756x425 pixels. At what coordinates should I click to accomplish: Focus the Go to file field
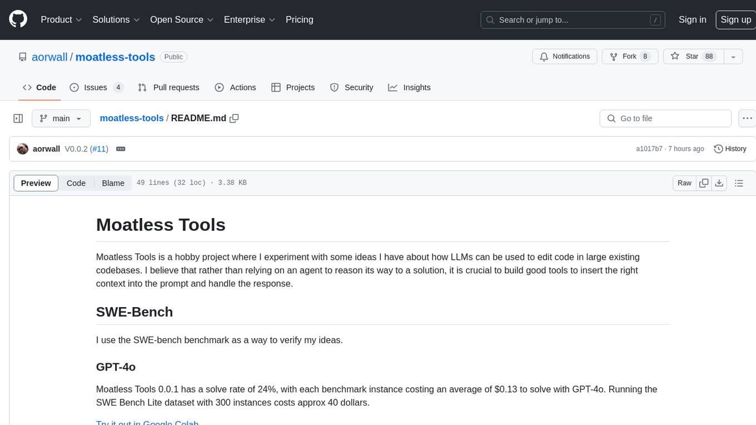coord(665,118)
